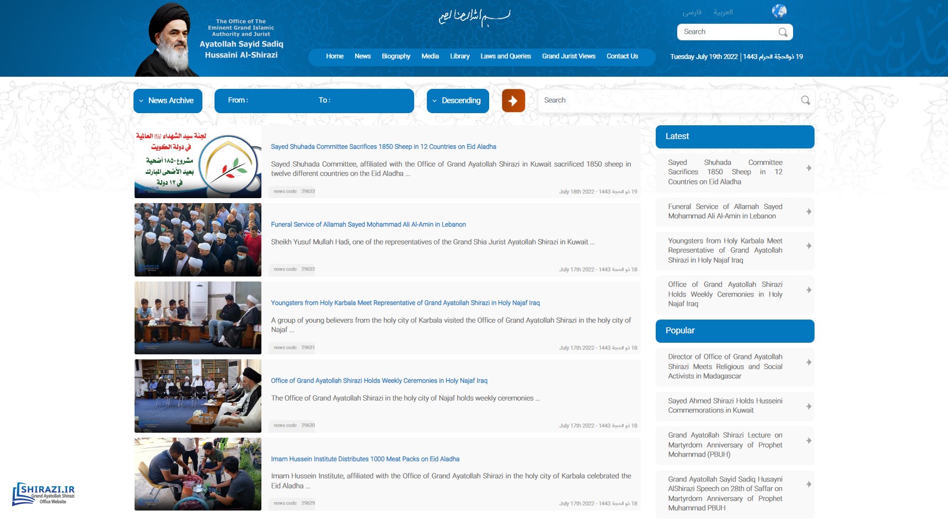Open the Sayed Shuhada Committee sheep article
The height and width of the screenshot is (521, 948).
[x=383, y=147]
